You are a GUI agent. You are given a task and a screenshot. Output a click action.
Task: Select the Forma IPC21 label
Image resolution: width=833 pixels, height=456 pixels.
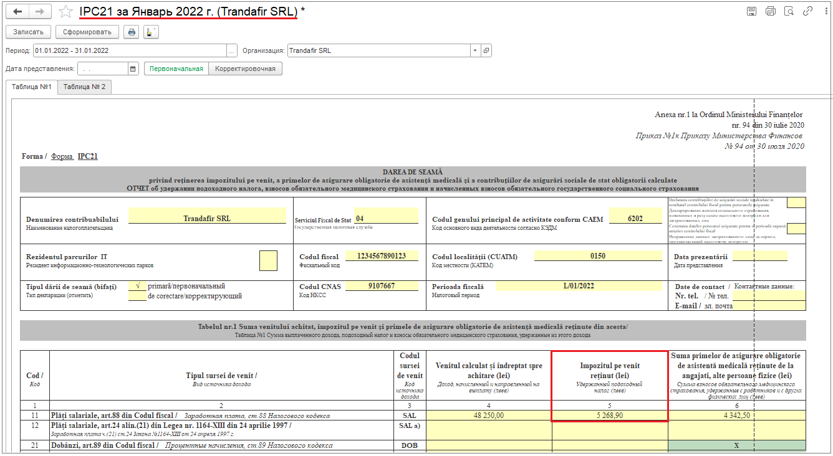coord(60,156)
